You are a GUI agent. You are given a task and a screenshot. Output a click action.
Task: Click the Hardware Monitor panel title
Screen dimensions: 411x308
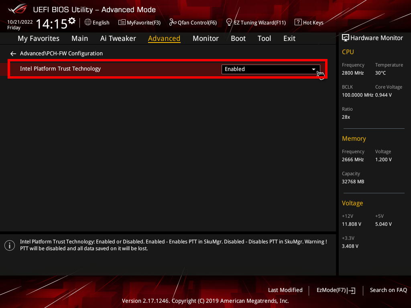pos(376,38)
